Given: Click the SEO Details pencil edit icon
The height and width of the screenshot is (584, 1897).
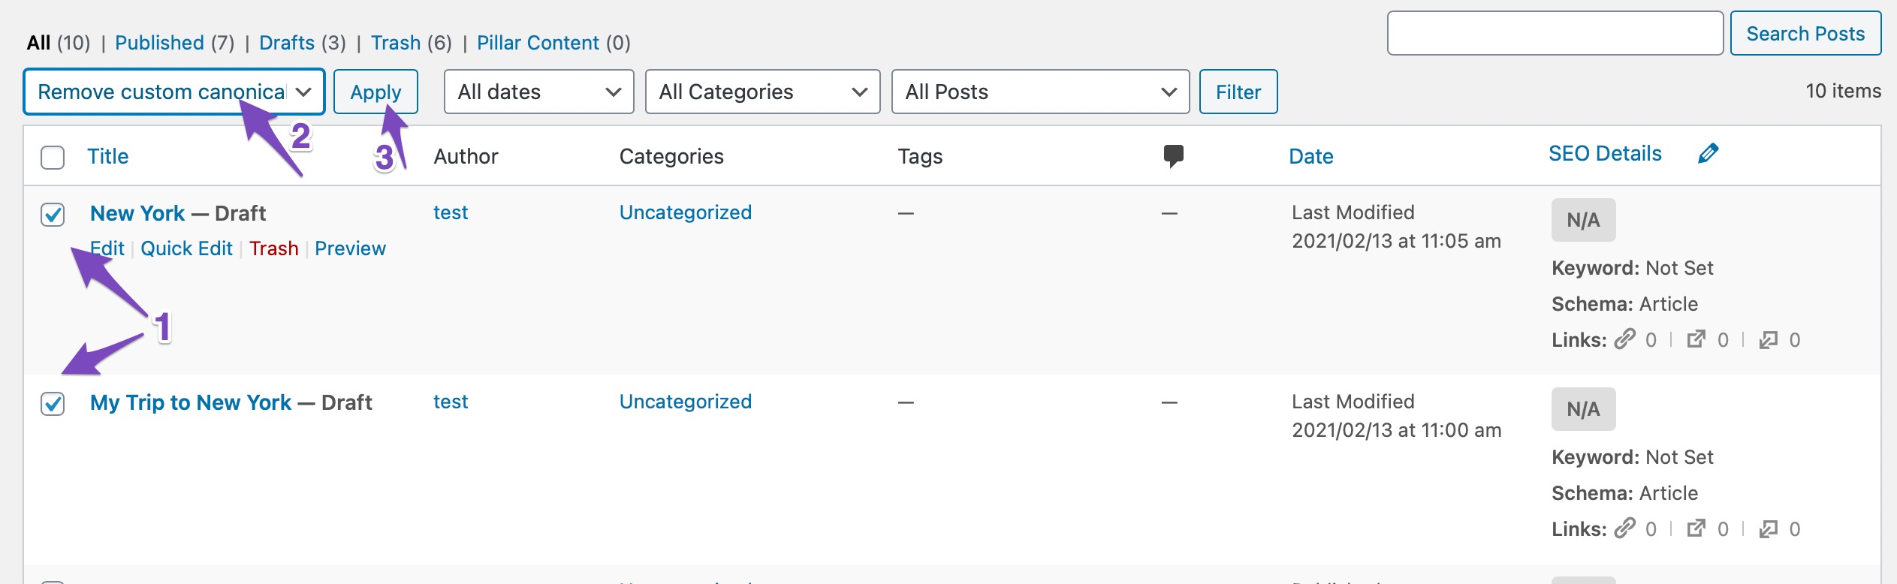Looking at the screenshot, I should click(1708, 154).
